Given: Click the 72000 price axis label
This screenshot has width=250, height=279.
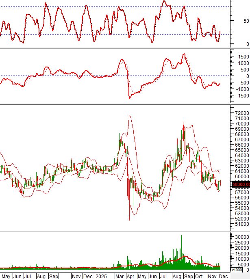Looking at the screenshot, I should point(239,113).
